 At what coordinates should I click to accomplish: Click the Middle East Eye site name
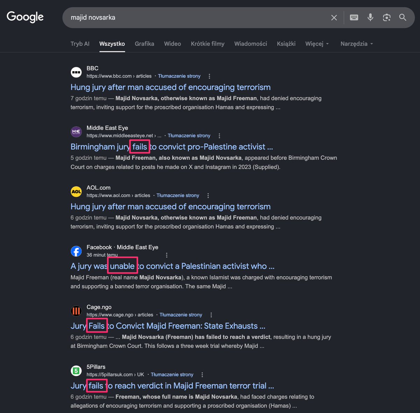click(107, 128)
